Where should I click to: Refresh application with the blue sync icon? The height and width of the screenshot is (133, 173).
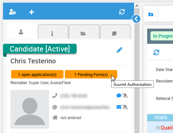[156, 53]
